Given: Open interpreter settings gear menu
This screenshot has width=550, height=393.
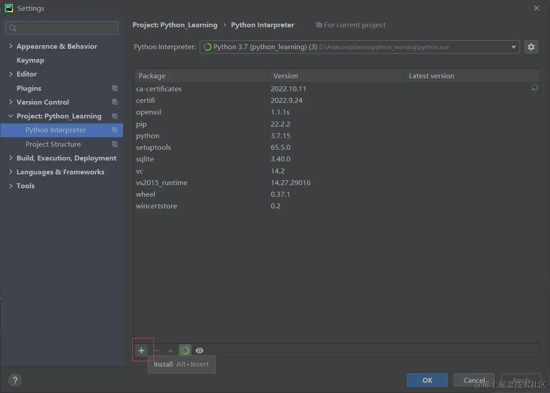Looking at the screenshot, I should click(531, 47).
